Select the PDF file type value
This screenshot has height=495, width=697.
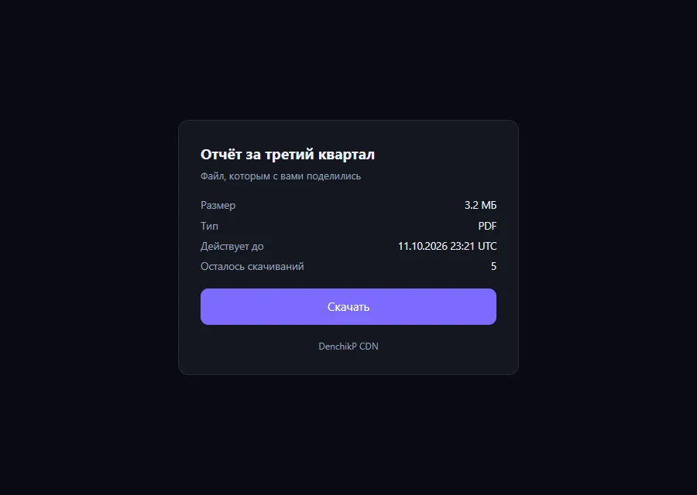point(487,226)
